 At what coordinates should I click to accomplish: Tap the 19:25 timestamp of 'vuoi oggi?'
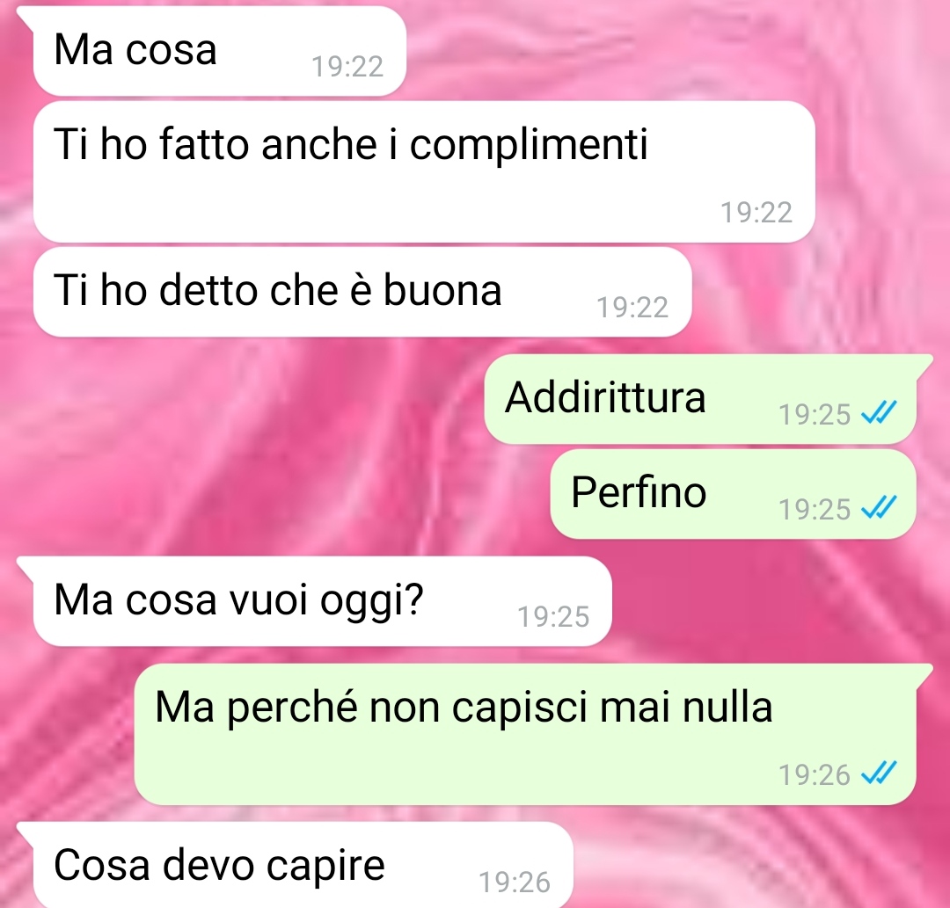click(x=553, y=617)
